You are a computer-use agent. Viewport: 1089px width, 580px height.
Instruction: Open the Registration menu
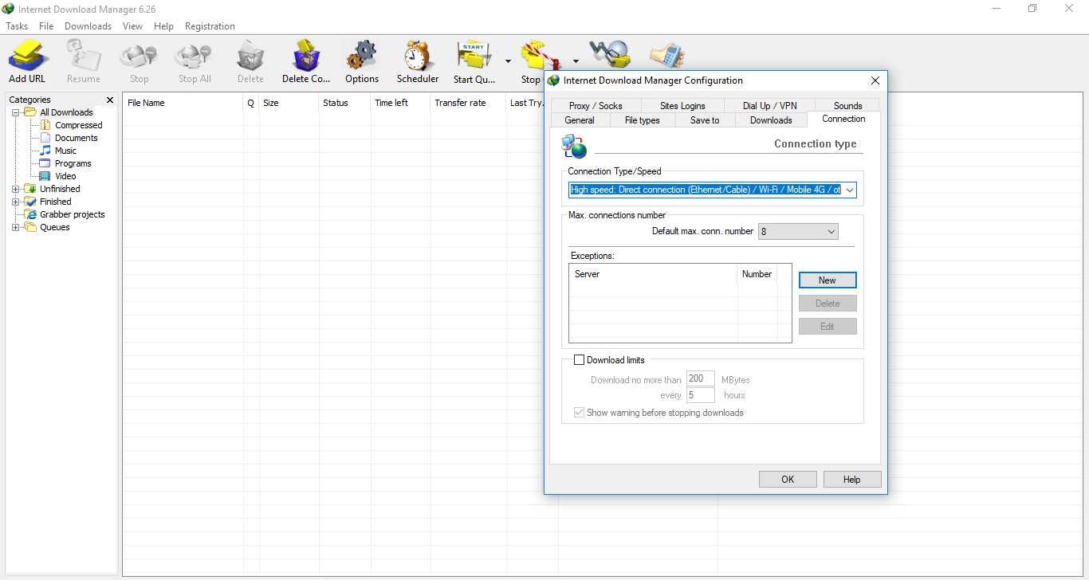coord(210,26)
